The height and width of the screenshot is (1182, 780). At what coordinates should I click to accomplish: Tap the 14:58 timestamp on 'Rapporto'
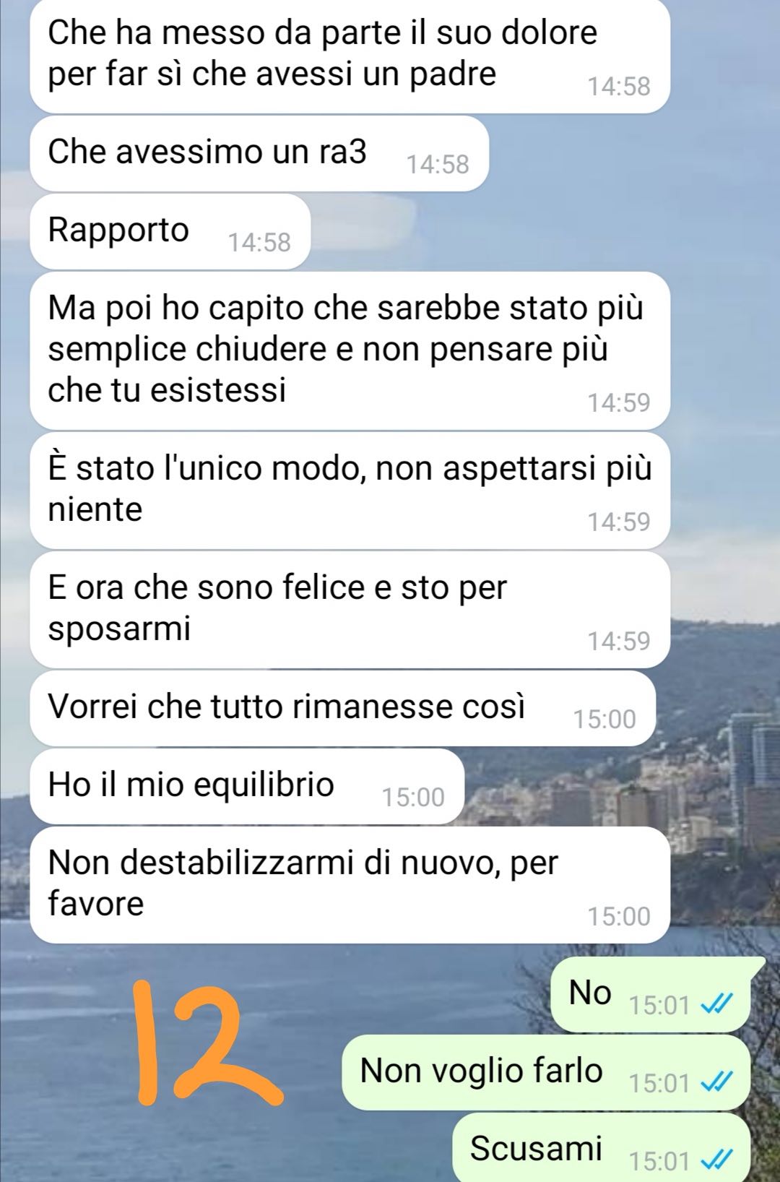coord(259,242)
